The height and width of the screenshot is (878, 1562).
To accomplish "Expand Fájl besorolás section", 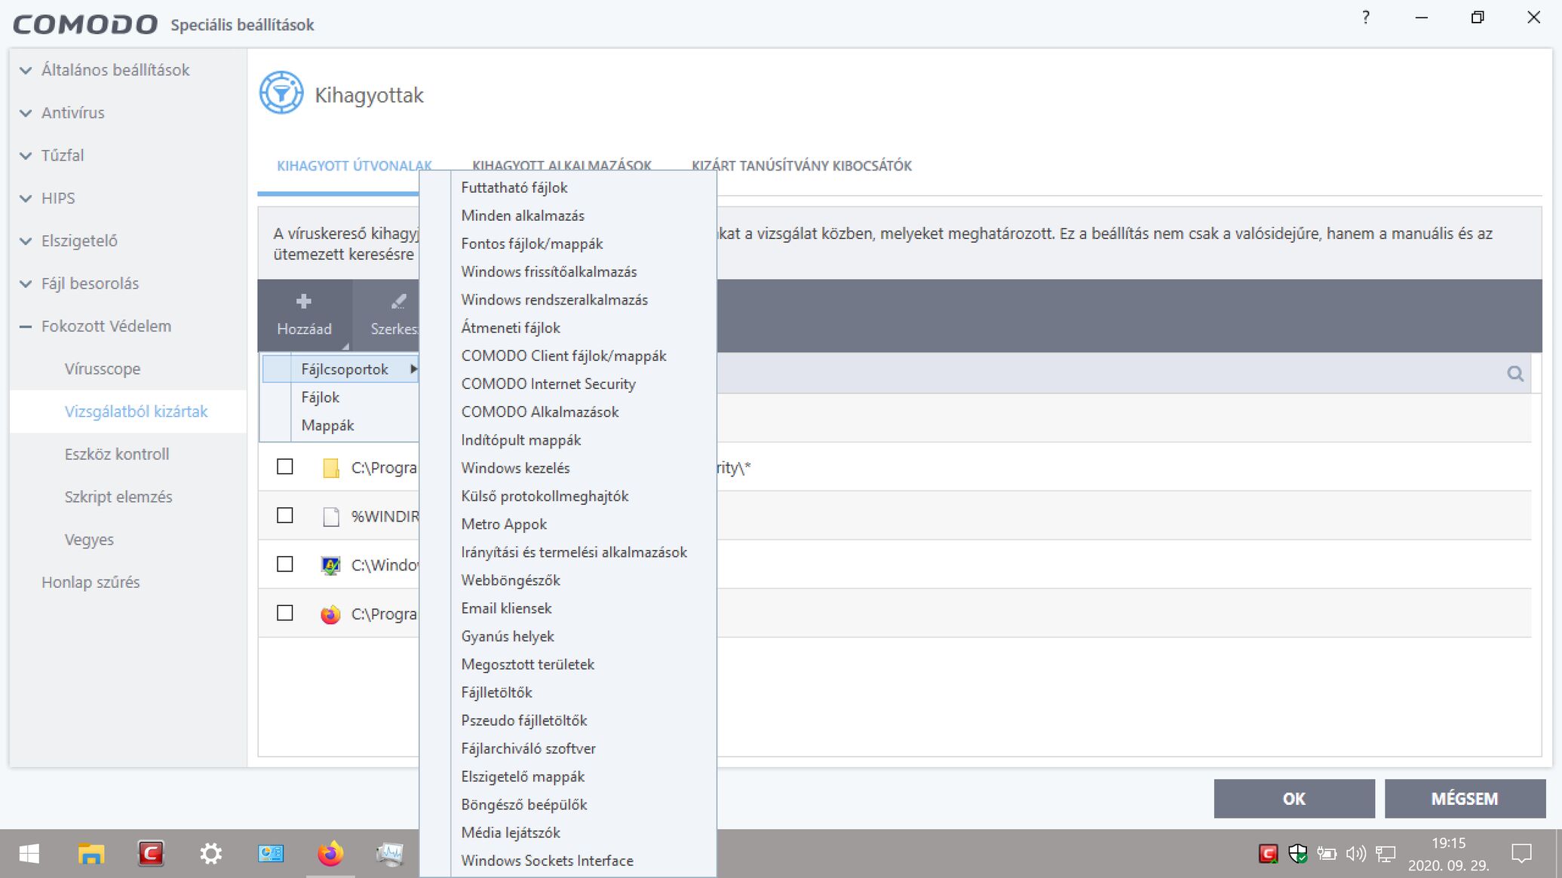I will pyautogui.click(x=26, y=284).
